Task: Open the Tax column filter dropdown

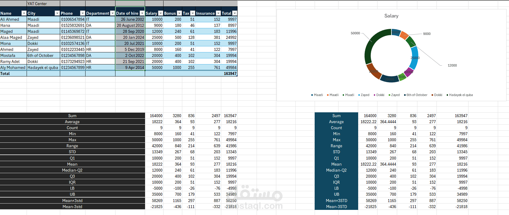Action: (x=193, y=13)
